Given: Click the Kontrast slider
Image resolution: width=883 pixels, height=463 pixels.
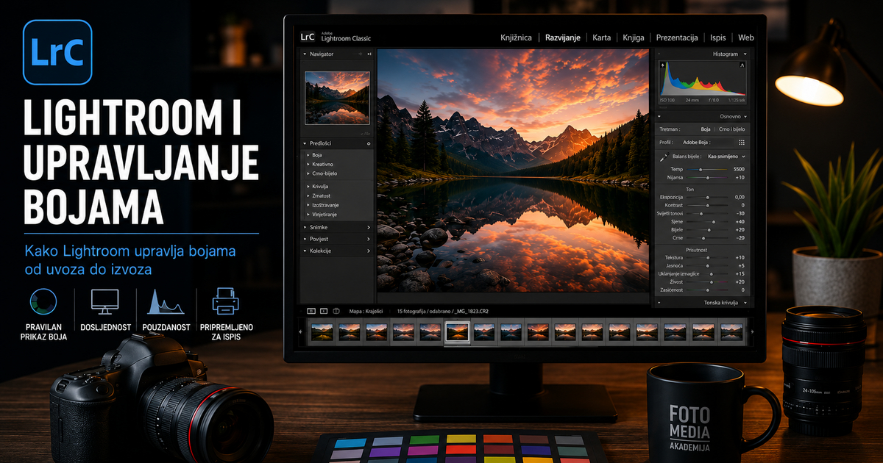Looking at the screenshot, I should tap(708, 205).
